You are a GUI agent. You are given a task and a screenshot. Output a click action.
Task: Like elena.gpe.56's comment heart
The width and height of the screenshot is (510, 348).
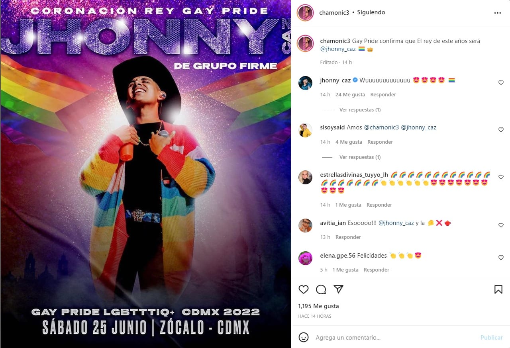[x=501, y=258]
